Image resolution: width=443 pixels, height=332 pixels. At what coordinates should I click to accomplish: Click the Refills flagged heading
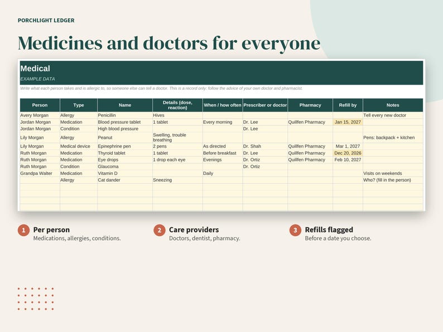tap(329, 230)
